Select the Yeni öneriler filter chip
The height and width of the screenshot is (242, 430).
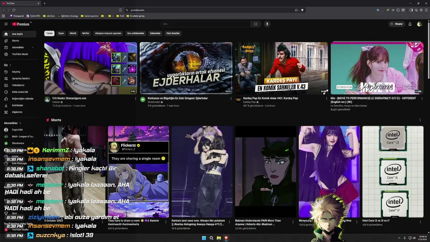[x=173, y=33]
